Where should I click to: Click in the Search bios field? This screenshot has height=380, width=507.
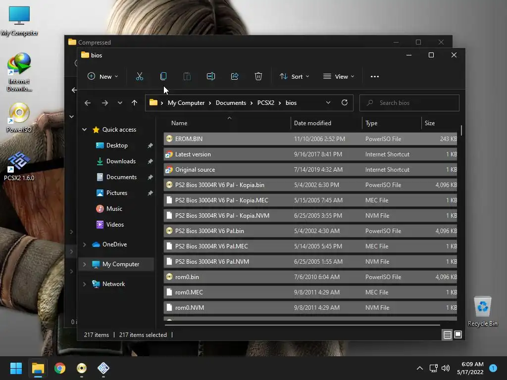[409, 103]
